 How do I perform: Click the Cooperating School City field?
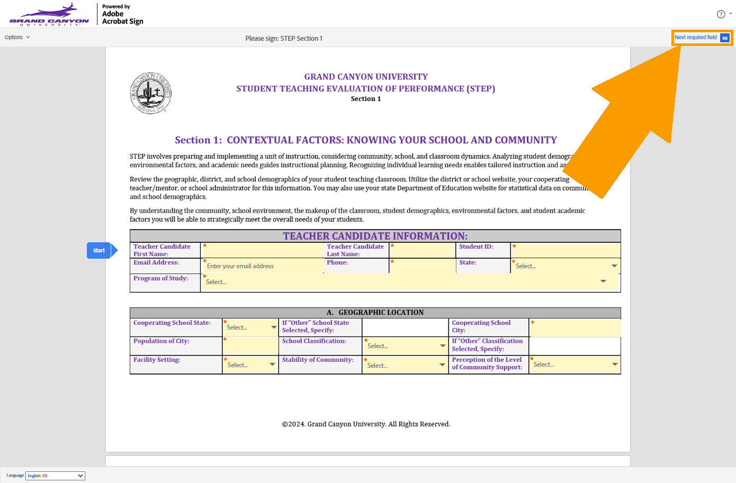[575, 328]
